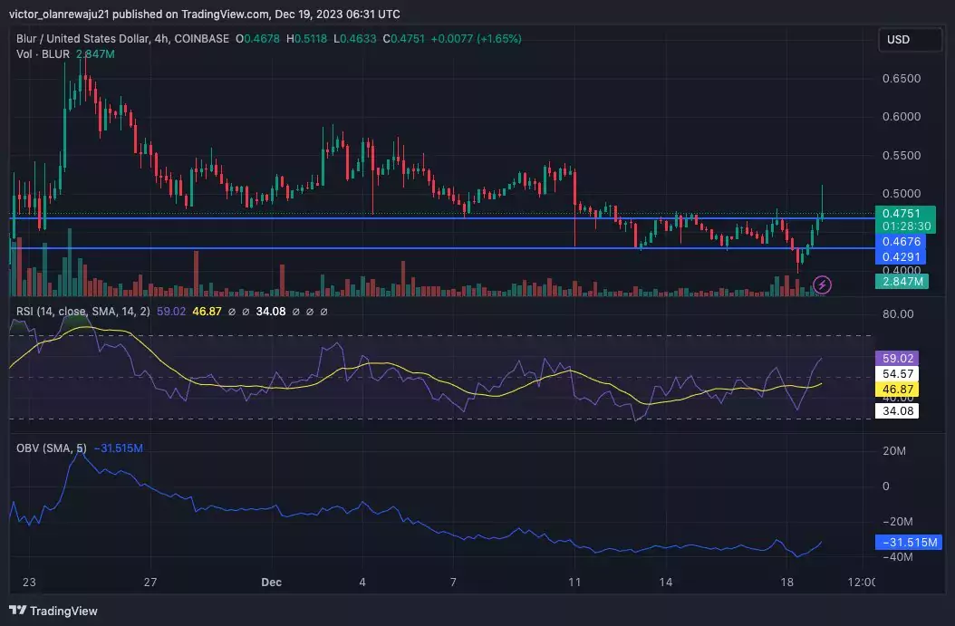
Task: Open the USD currency selector
Action: [x=910, y=40]
